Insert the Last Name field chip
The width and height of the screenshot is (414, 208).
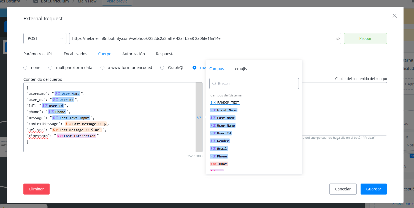[x=223, y=118]
